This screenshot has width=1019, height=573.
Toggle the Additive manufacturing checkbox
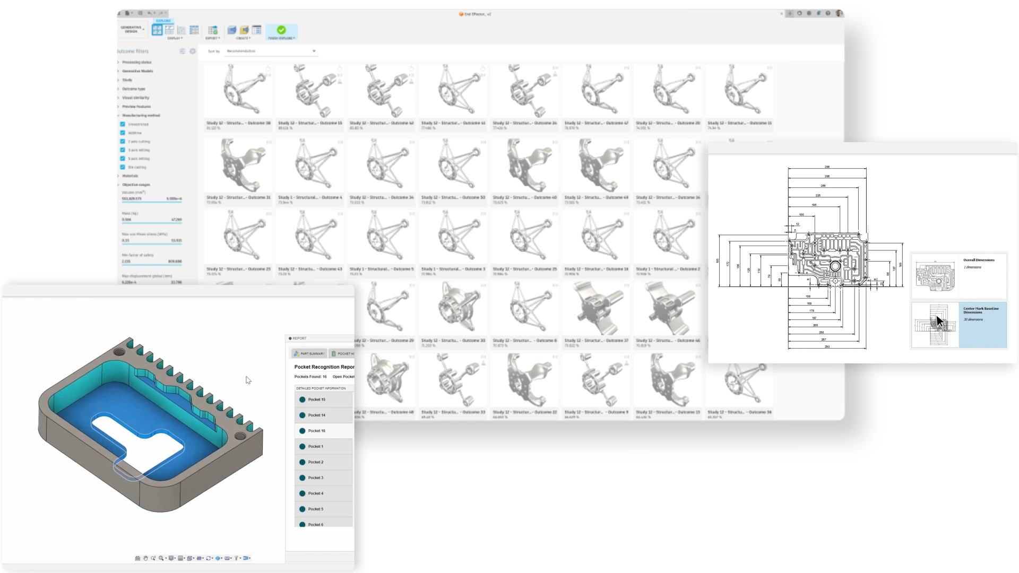123,133
